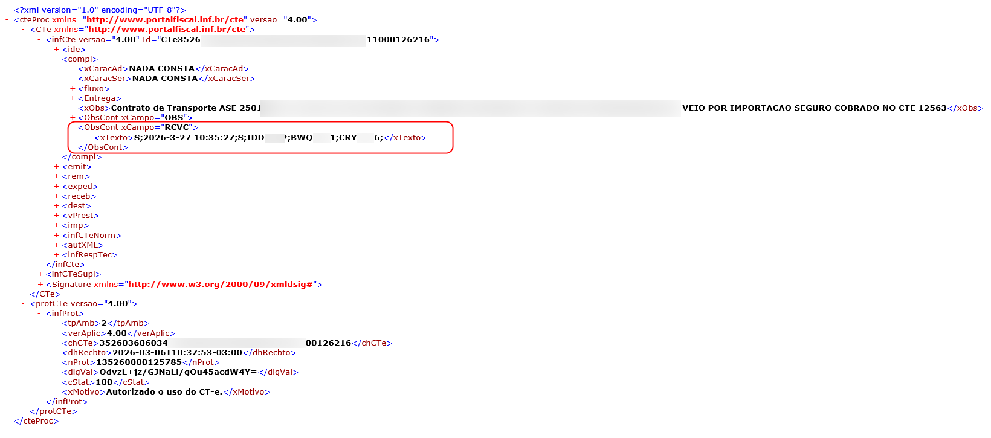Expand the fluxo element
The height and width of the screenshot is (438, 991).
(x=73, y=89)
